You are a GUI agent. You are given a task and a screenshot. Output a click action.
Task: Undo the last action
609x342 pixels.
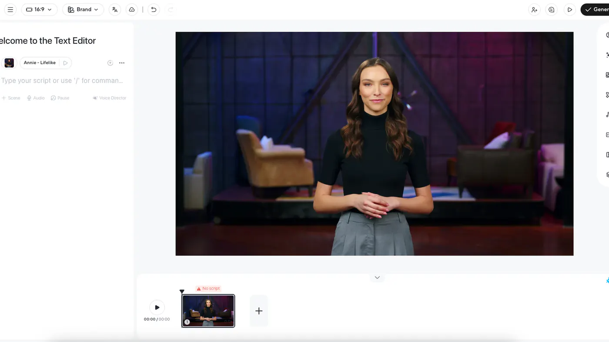click(x=154, y=10)
